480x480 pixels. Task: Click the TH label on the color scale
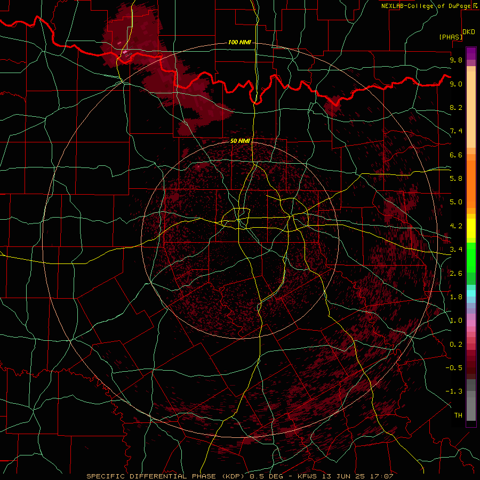click(458, 415)
